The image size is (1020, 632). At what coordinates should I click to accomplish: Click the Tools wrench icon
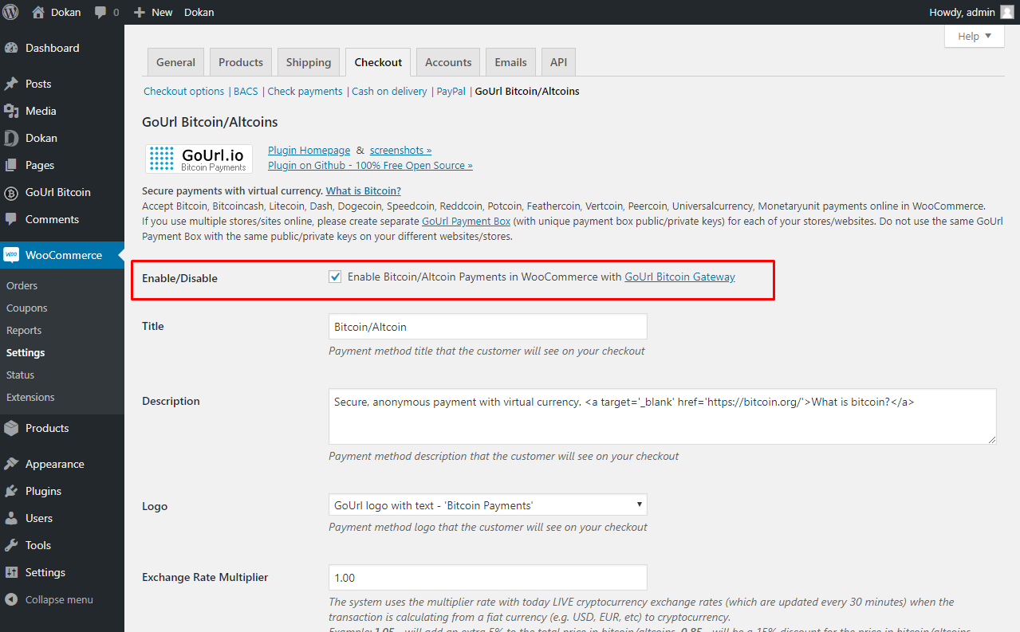11,545
